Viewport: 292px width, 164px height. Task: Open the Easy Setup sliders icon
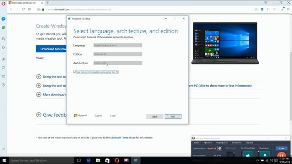point(288,9)
